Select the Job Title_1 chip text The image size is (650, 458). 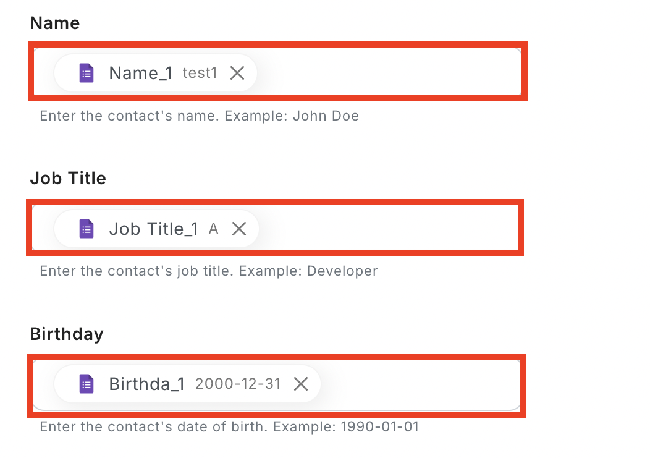point(154,229)
